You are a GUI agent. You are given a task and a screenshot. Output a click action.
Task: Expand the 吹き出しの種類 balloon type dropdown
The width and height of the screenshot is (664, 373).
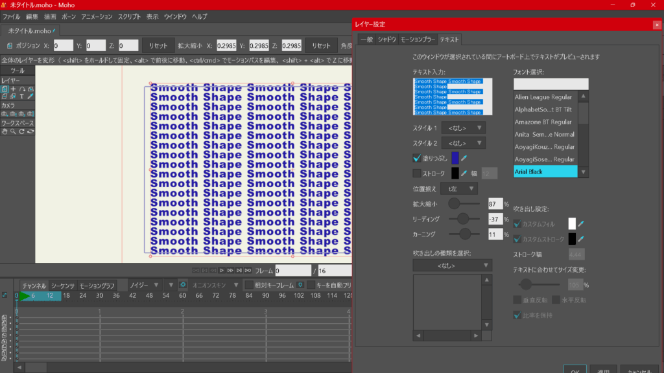pos(452,266)
